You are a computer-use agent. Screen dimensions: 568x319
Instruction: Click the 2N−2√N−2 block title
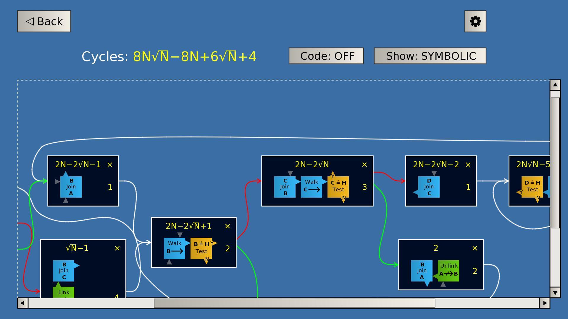pos(436,165)
